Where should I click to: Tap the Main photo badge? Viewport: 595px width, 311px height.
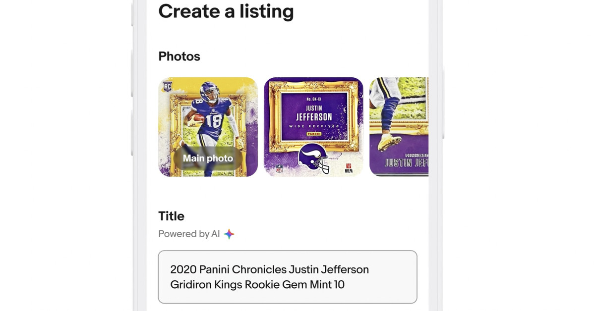pyautogui.click(x=208, y=158)
